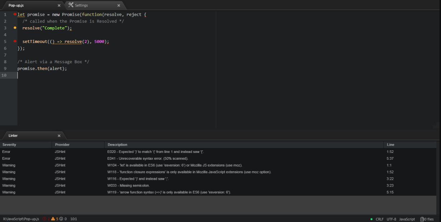The width and height of the screenshot is (441, 222).
Task: Close the Linter panel tab
Action: (x=59, y=136)
